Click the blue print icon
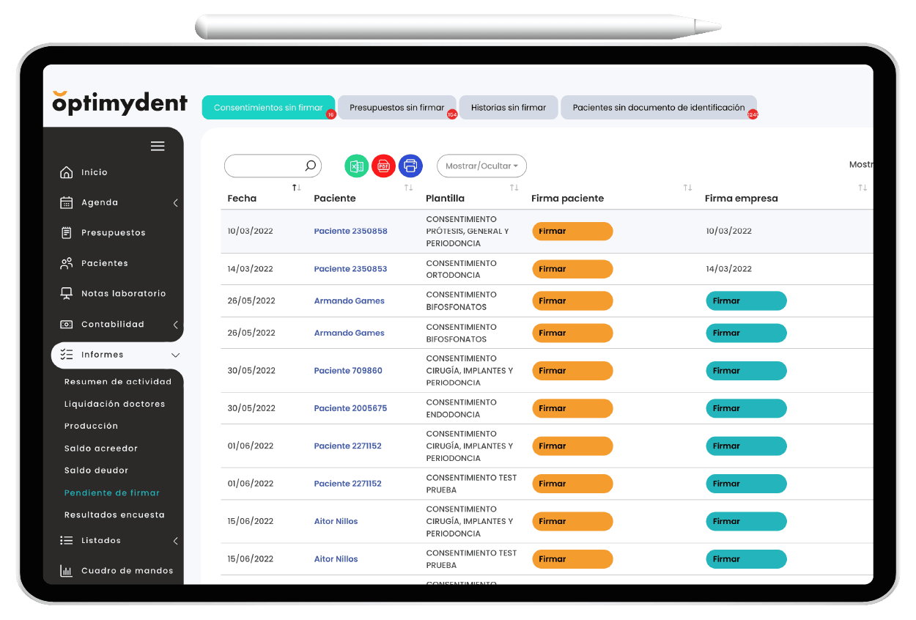This screenshot has width=916, height=620. (410, 166)
